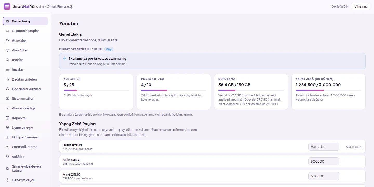
Task: Open E-posta hesapları via its envelope icon
Action: pos(8,31)
